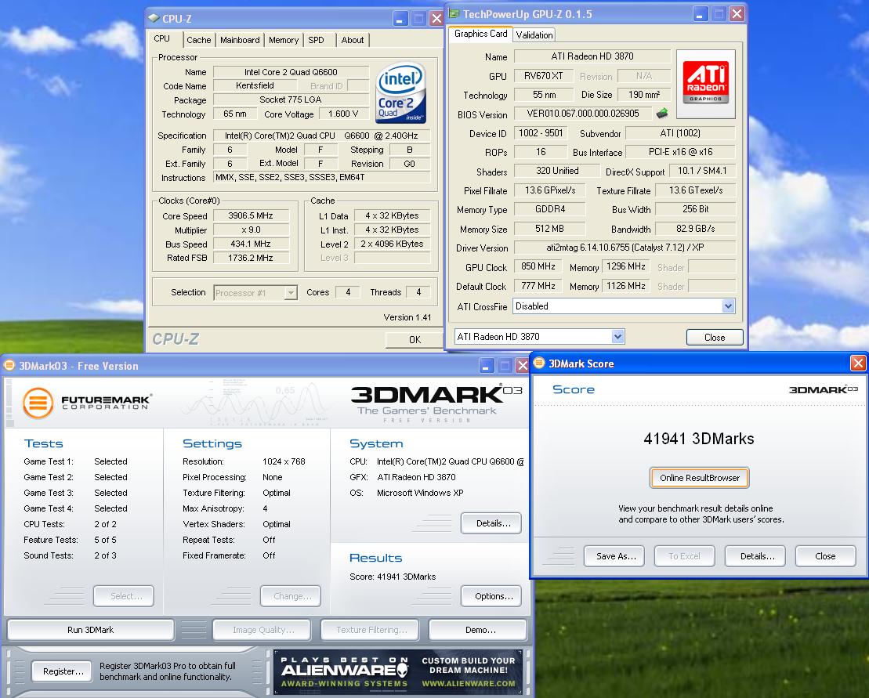This screenshot has width=869, height=698.
Task: Click the Shaders 320 Unified field
Action: click(x=557, y=172)
